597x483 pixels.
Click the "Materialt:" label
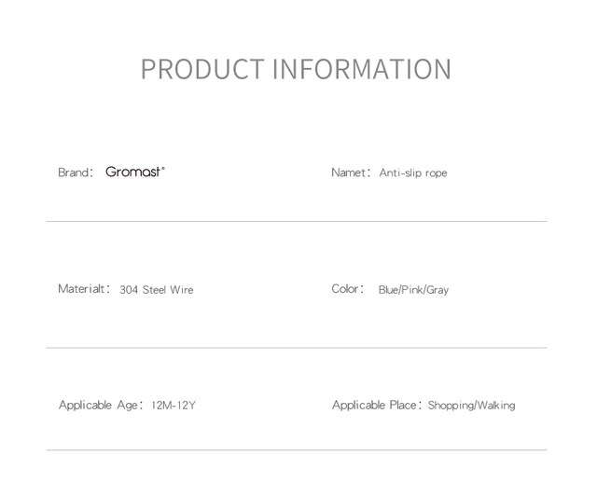point(84,289)
